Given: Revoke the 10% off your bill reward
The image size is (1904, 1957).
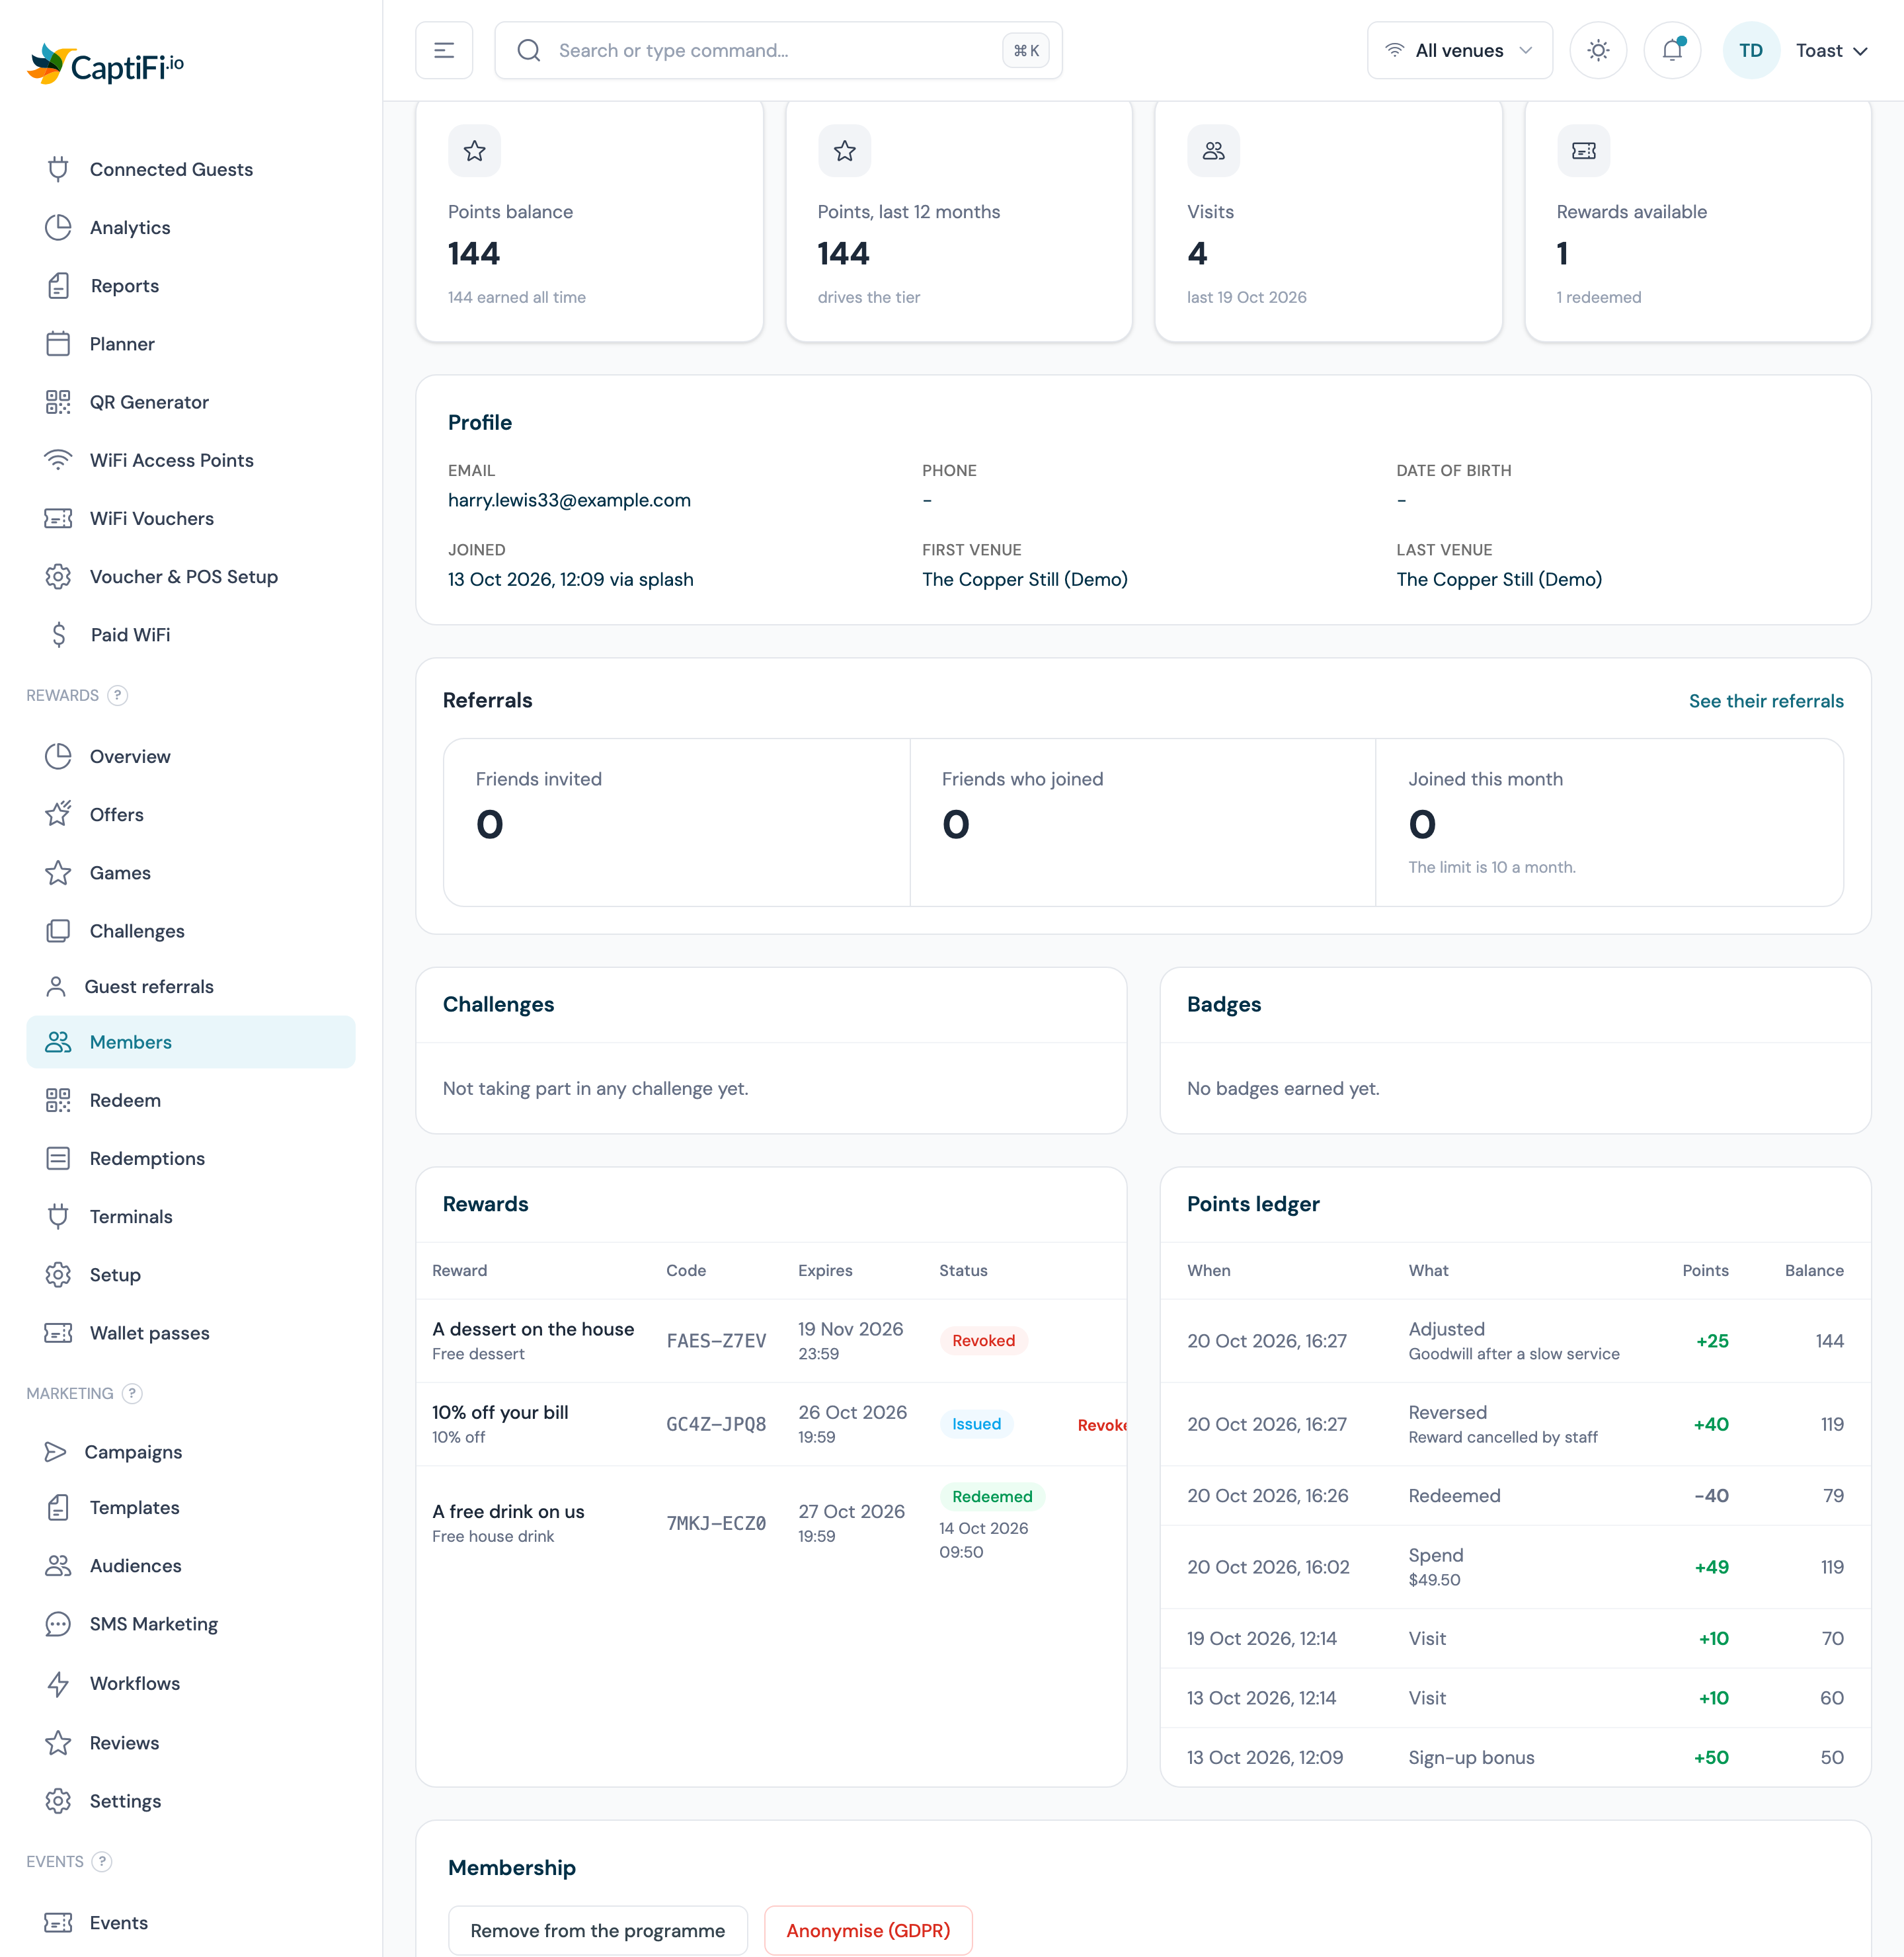Looking at the screenshot, I should tap(1102, 1425).
